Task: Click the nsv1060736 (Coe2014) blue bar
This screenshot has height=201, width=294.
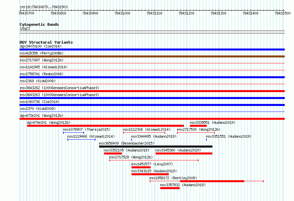Action: [x=152, y=105]
